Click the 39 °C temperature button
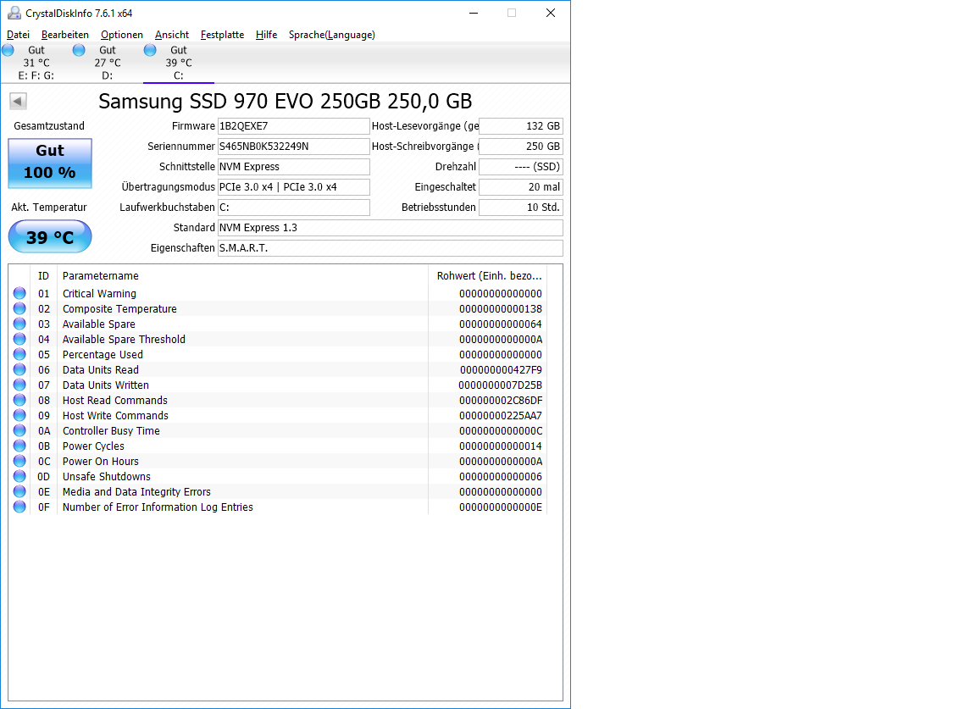The image size is (976, 709). click(50, 236)
